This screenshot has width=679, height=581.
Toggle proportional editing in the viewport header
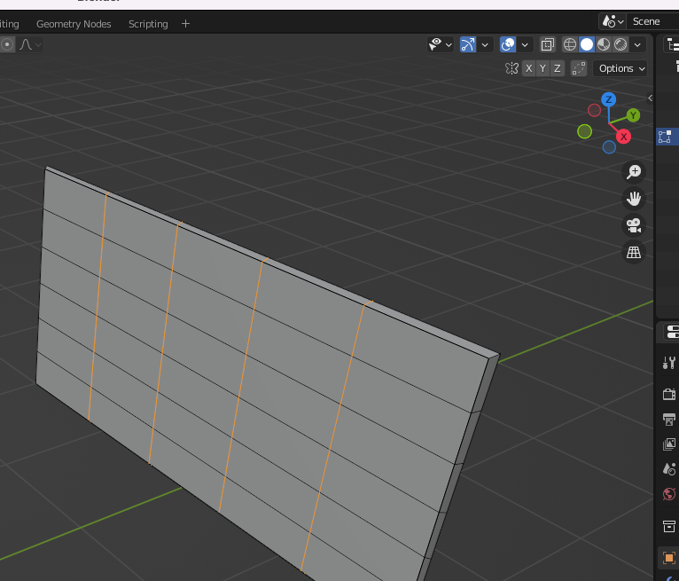7,44
